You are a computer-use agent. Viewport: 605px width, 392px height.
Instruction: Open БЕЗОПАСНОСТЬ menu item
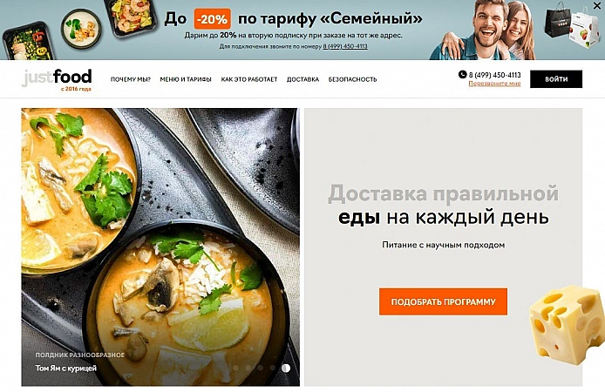pyautogui.click(x=352, y=79)
